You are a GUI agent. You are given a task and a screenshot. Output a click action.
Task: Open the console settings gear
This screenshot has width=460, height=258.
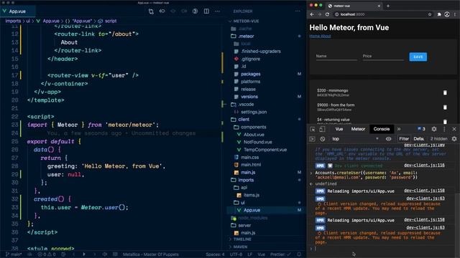tap(454, 139)
